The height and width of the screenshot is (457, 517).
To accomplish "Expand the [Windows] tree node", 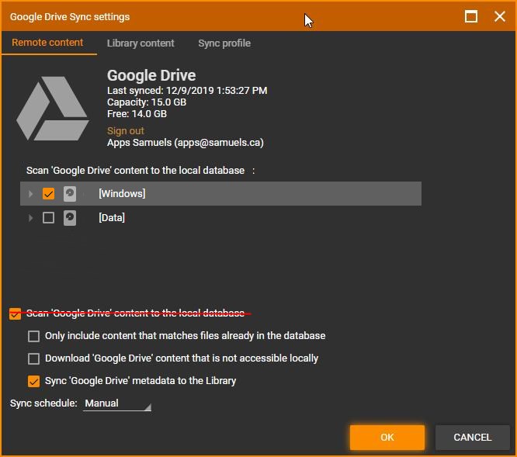I will coord(31,193).
